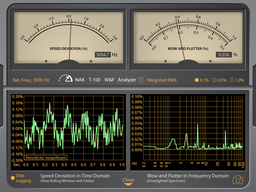Click the NAK T-100 W&F Analyzer title

tap(106, 80)
